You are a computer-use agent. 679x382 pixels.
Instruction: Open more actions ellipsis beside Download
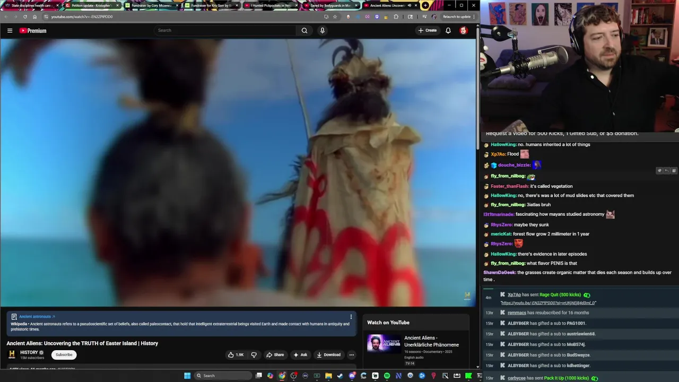click(351, 354)
